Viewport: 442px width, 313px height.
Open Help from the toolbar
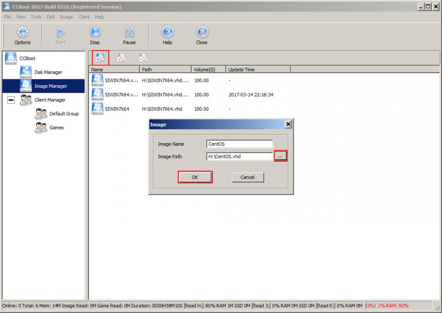167,35
